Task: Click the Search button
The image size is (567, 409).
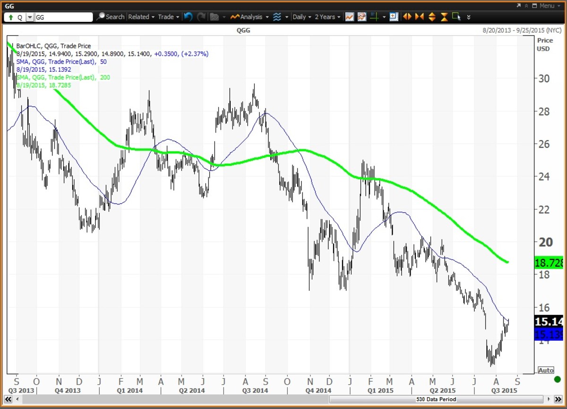Action: [111, 17]
